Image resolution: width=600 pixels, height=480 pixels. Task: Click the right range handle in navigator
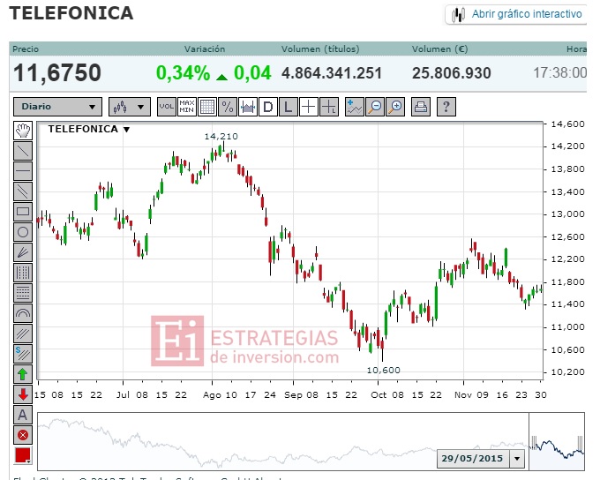[580, 442]
